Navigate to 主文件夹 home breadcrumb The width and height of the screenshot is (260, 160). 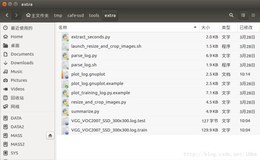point(38,16)
